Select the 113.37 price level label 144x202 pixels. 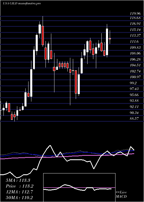135,36
